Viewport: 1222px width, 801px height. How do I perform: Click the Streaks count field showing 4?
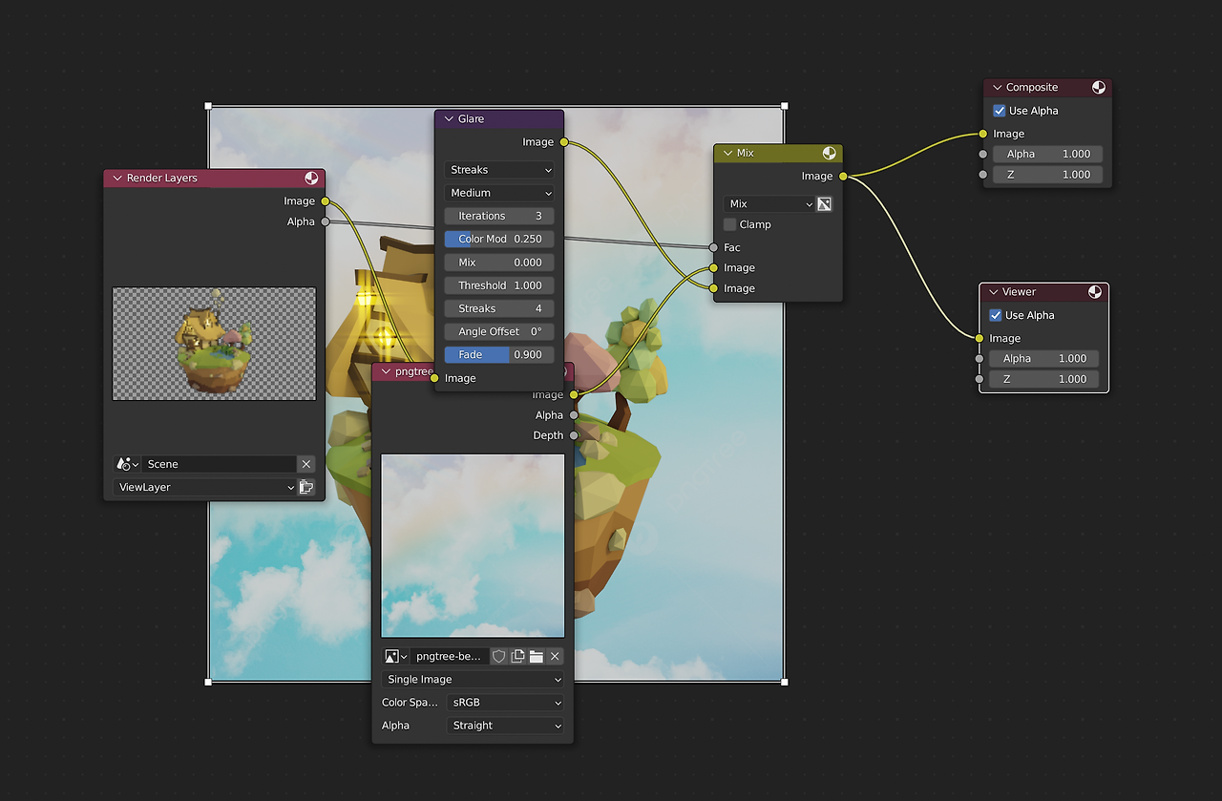(x=499, y=308)
